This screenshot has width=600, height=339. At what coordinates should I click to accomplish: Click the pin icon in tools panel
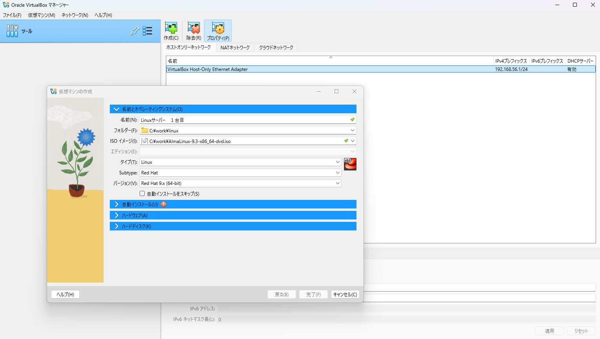pos(135,31)
